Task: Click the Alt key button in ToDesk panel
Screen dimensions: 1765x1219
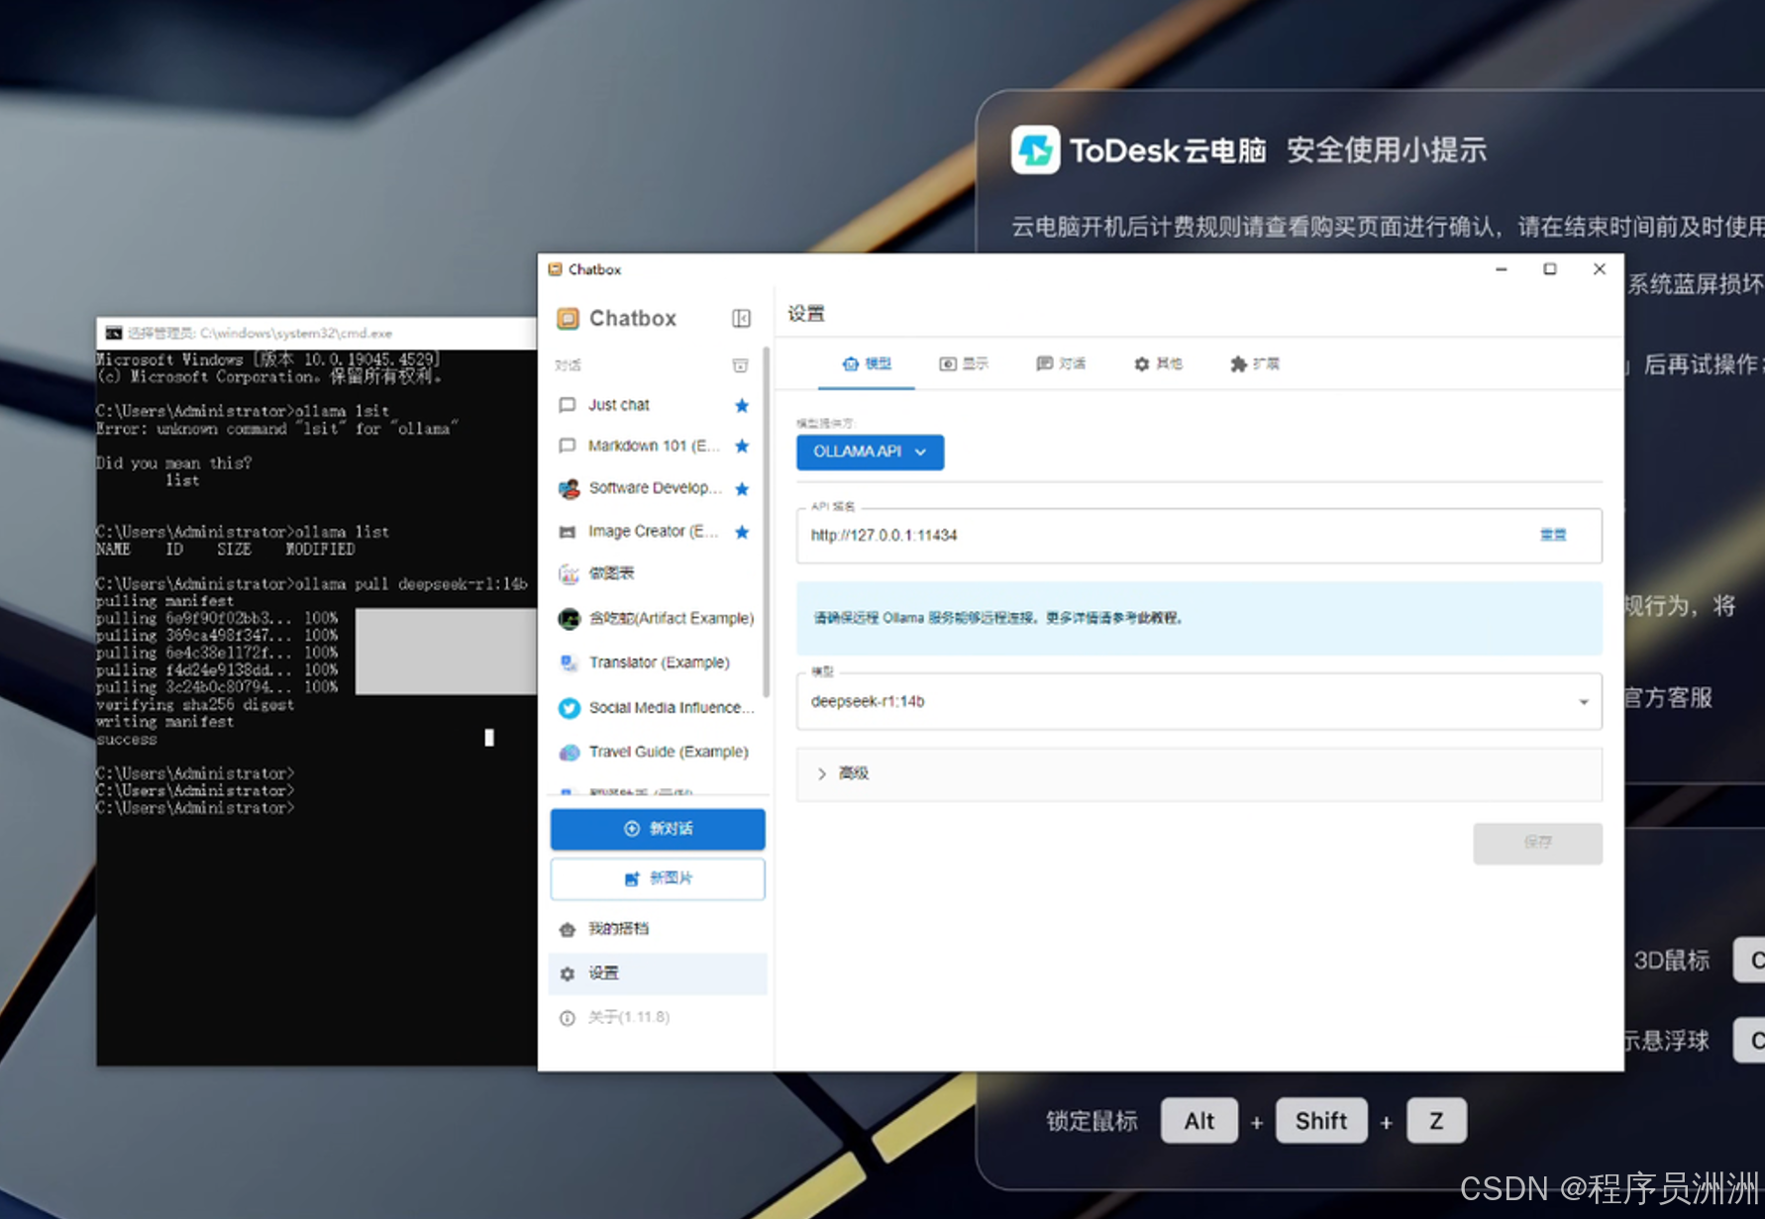Action: [1198, 1121]
